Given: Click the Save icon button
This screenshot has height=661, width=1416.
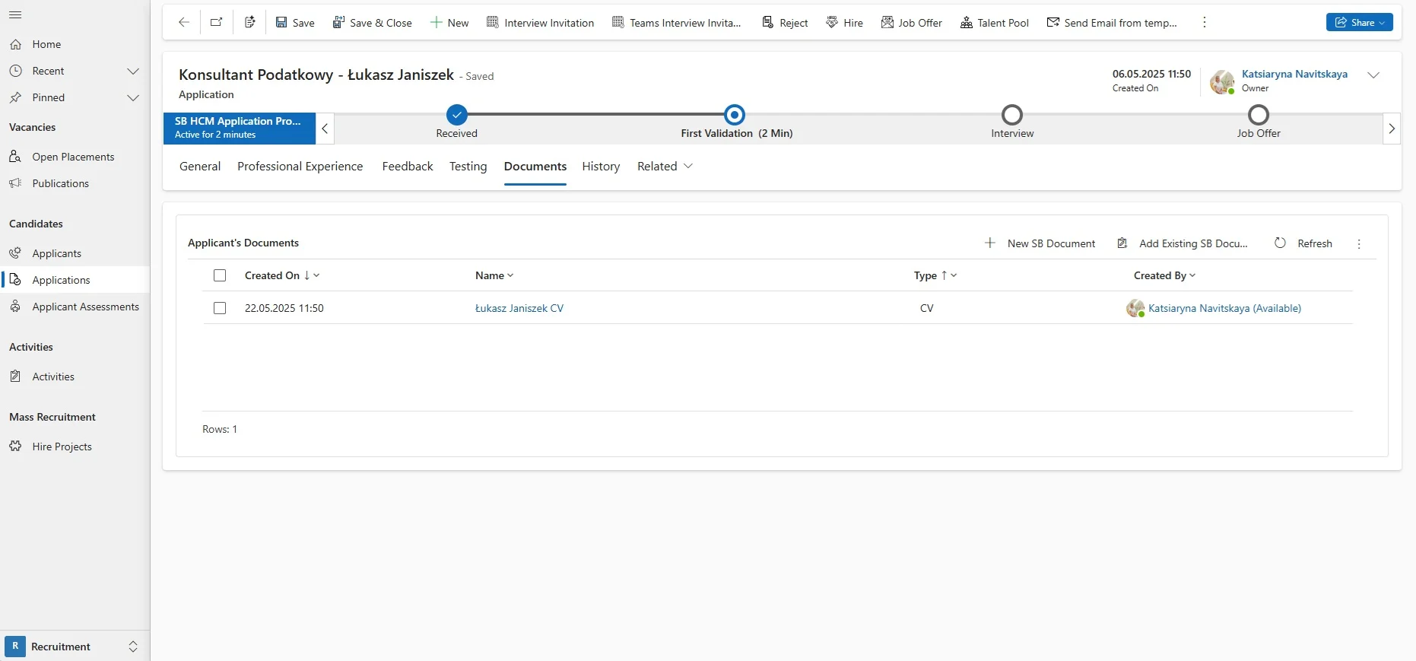Looking at the screenshot, I should [294, 23].
